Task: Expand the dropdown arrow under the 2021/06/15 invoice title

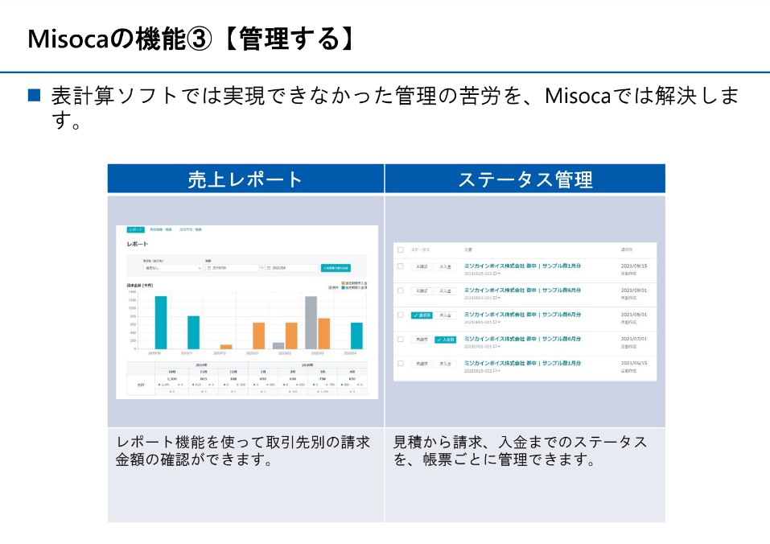Action: point(500,371)
